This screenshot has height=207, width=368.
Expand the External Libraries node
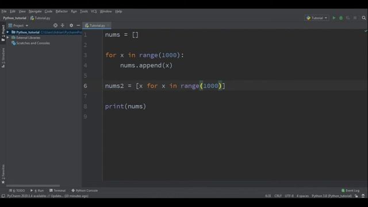(7, 37)
